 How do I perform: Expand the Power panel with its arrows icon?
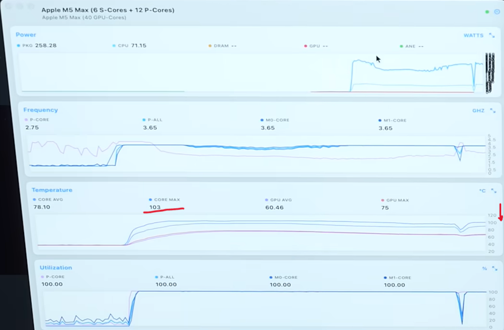click(492, 35)
